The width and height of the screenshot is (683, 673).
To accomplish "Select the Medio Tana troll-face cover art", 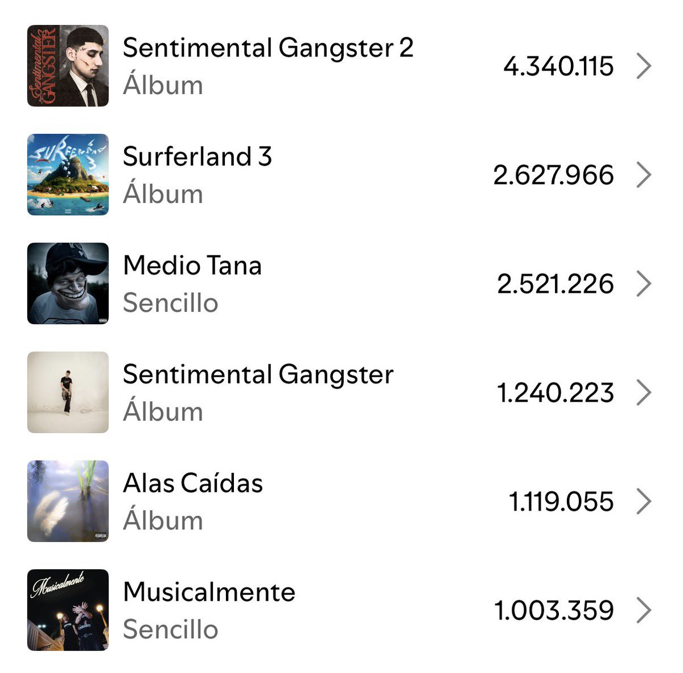I will tap(68, 283).
